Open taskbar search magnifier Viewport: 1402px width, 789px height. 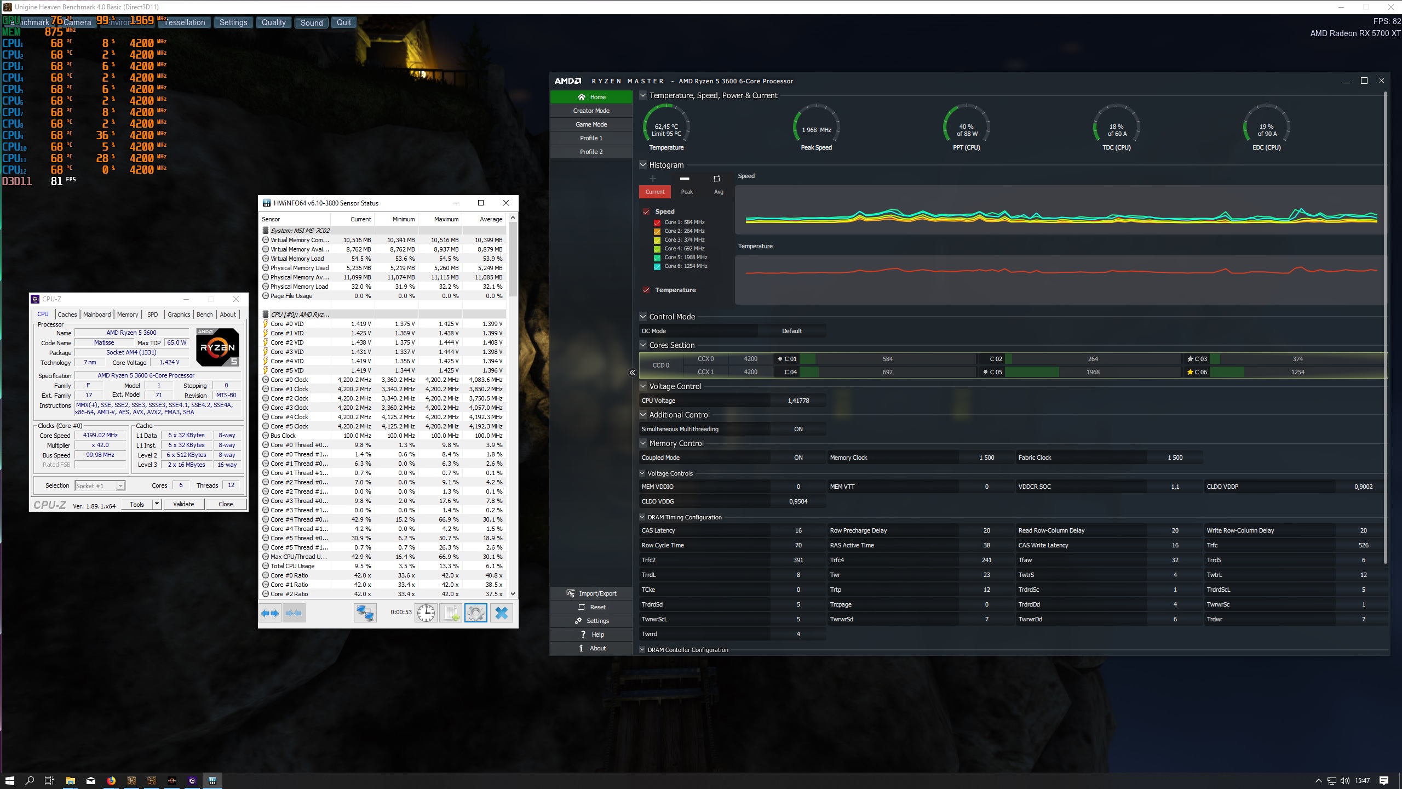30,781
